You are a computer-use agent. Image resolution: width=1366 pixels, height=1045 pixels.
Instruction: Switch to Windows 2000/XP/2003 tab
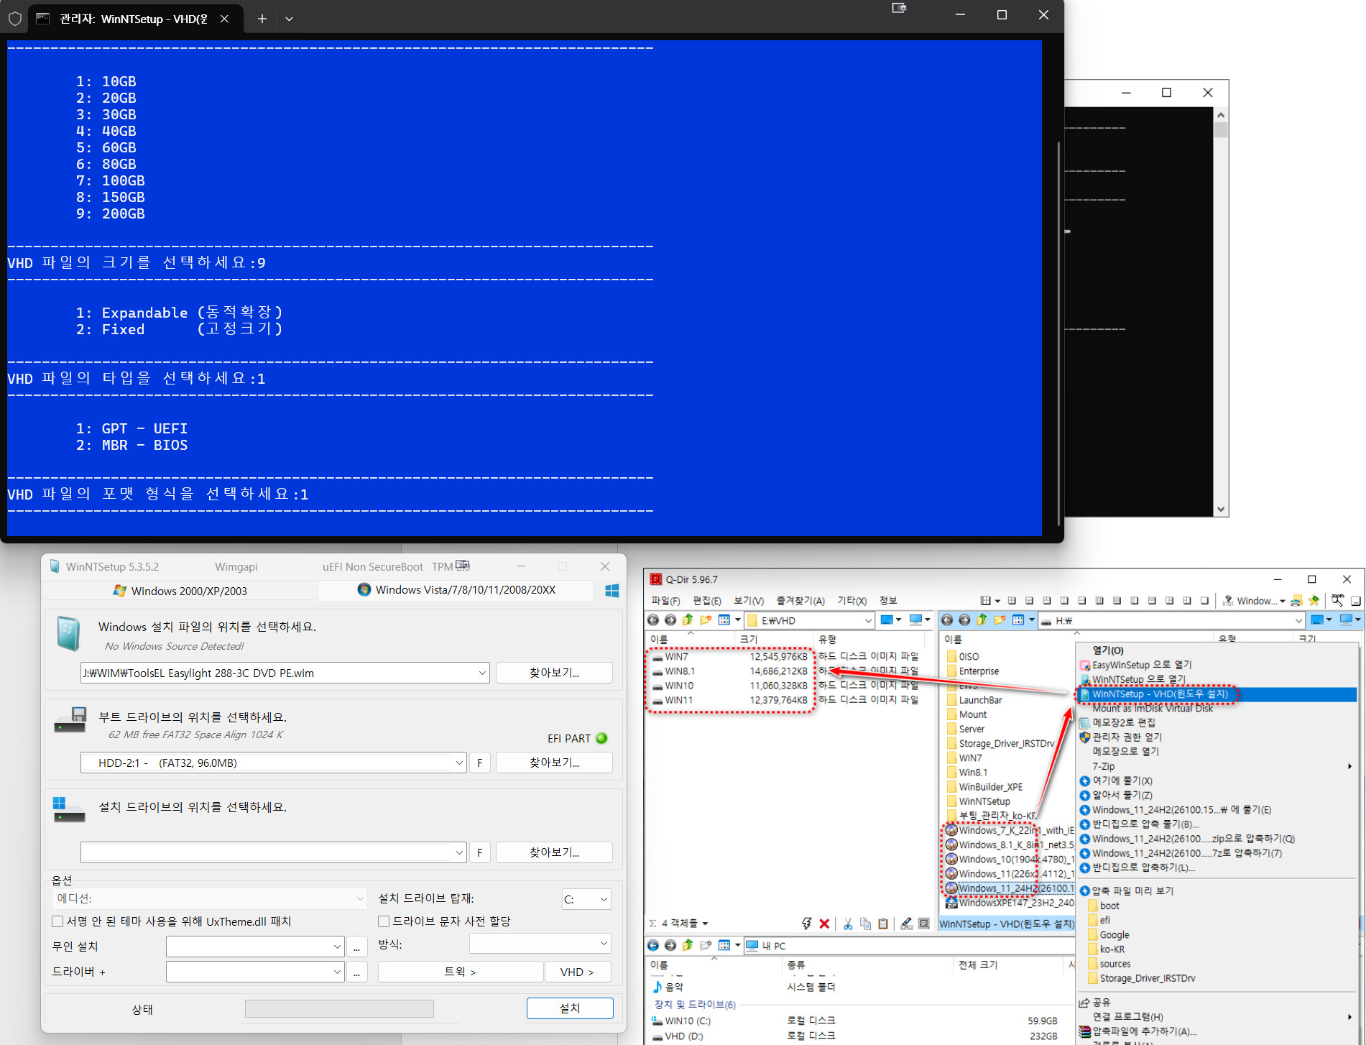[180, 591]
